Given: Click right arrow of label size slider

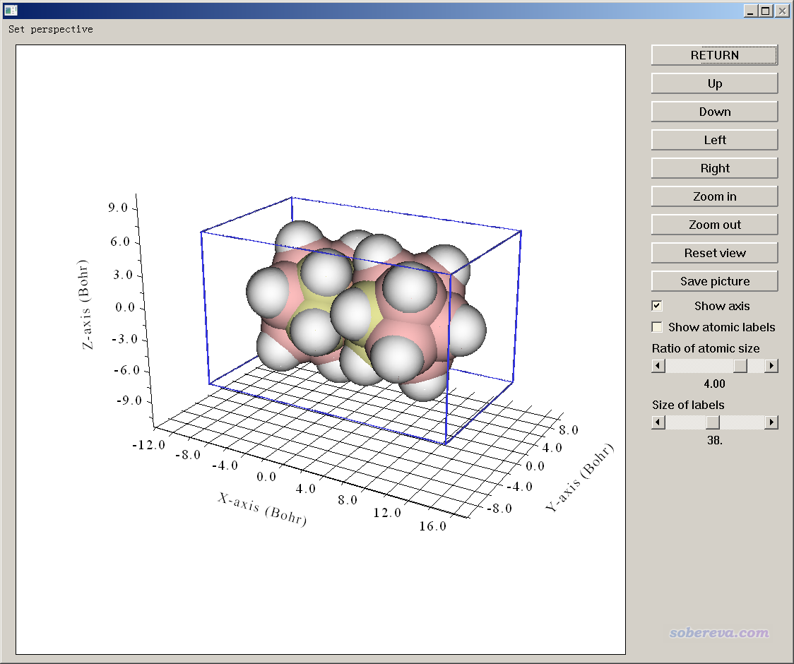Looking at the screenshot, I should coord(771,422).
